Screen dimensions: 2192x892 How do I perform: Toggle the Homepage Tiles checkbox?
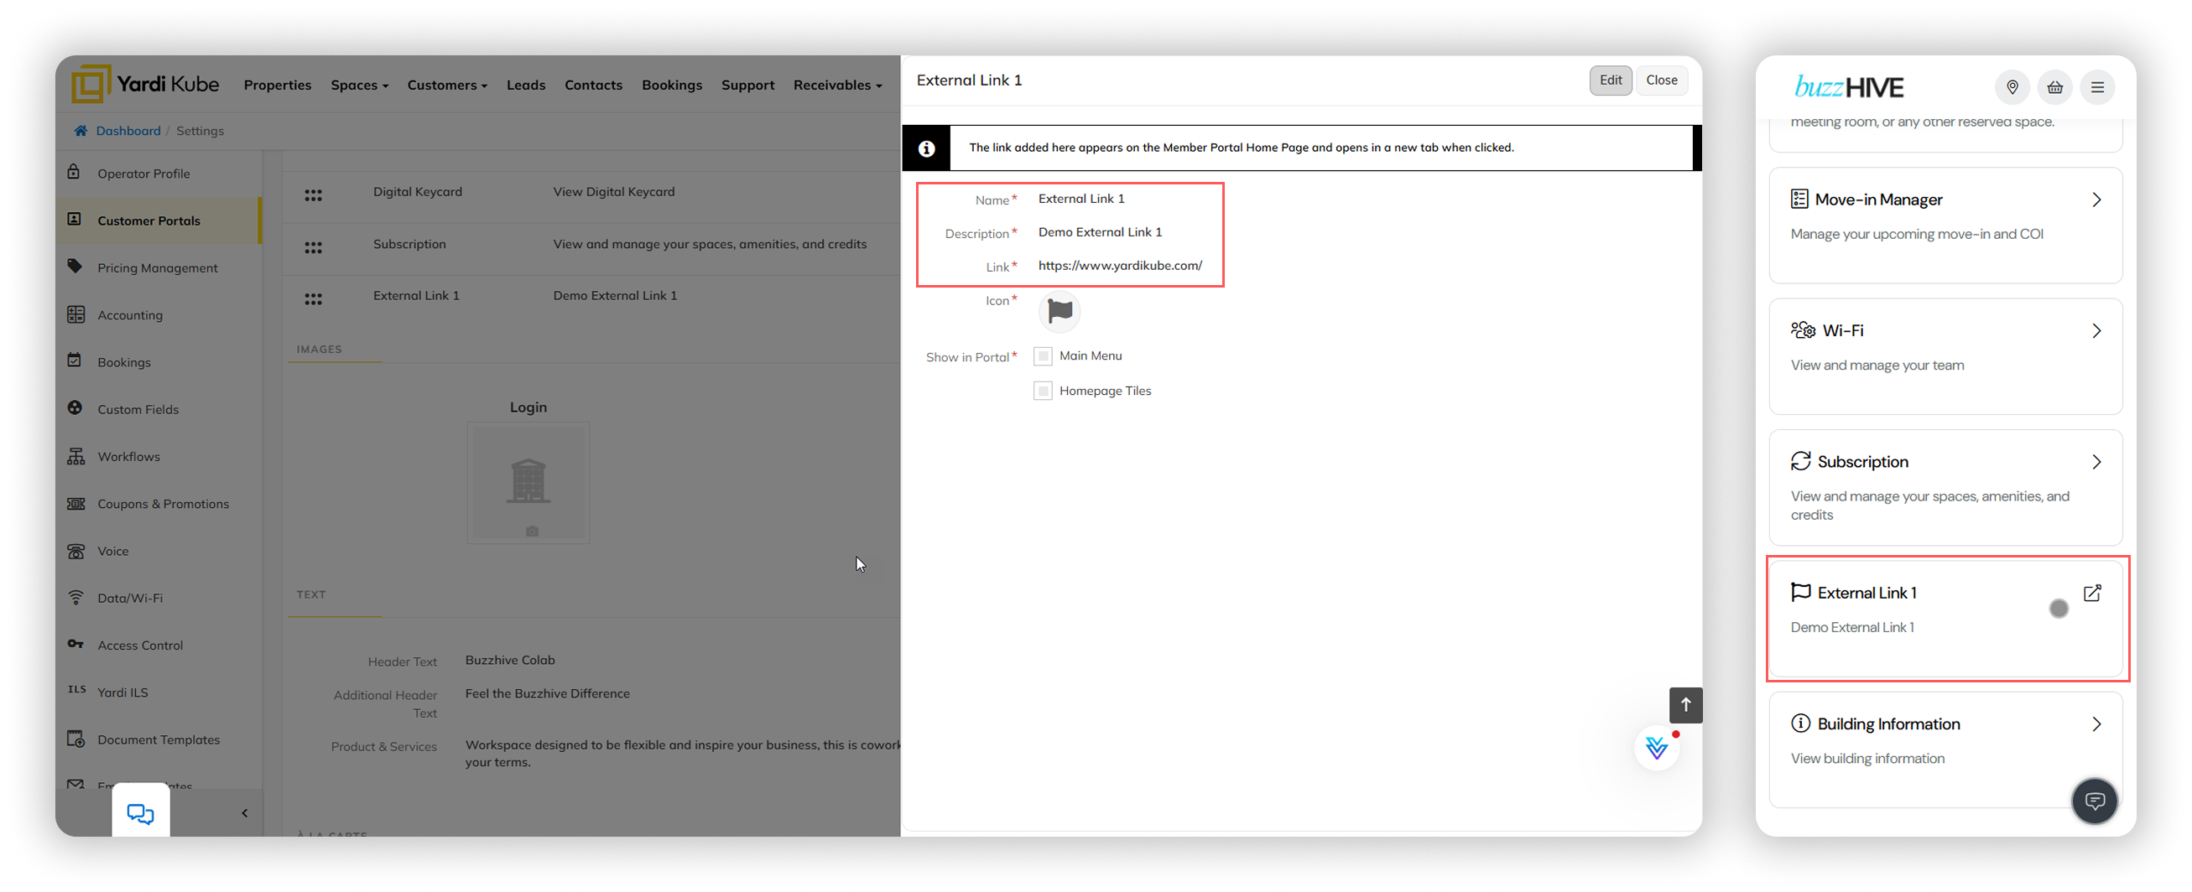click(1043, 392)
